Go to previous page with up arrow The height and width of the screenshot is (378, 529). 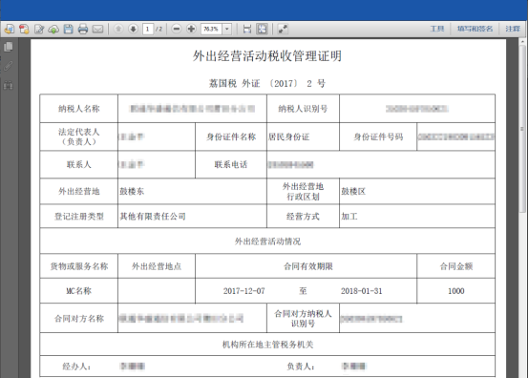point(118,29)
